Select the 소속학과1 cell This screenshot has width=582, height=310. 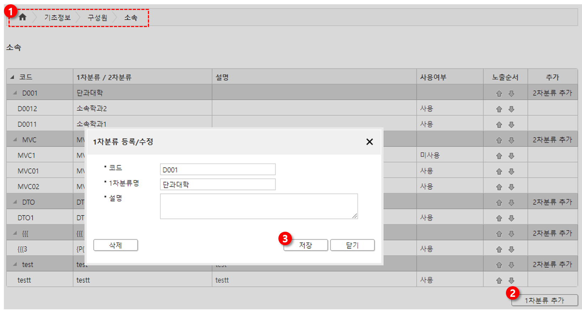click(x=142, y=123)
